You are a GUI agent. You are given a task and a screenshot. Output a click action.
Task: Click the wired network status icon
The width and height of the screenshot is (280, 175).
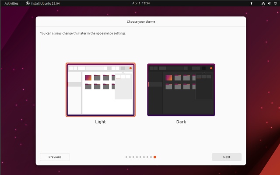263,3
